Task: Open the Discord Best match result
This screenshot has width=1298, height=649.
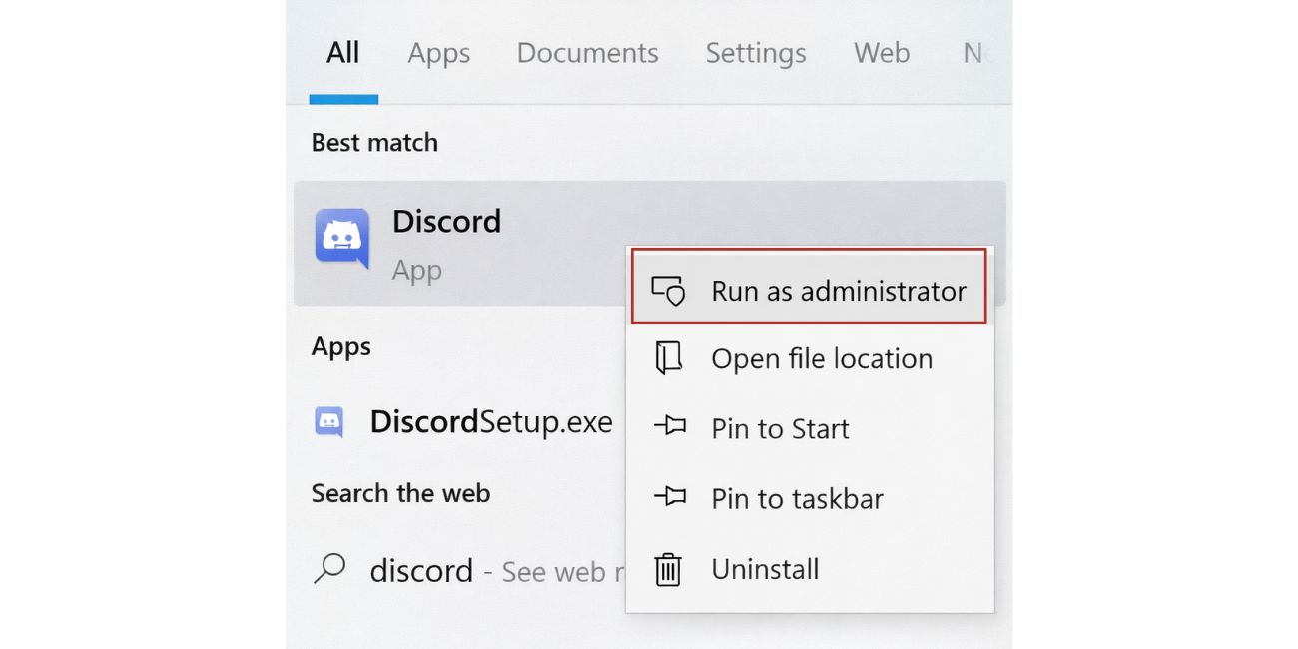Action: [446, 221]
